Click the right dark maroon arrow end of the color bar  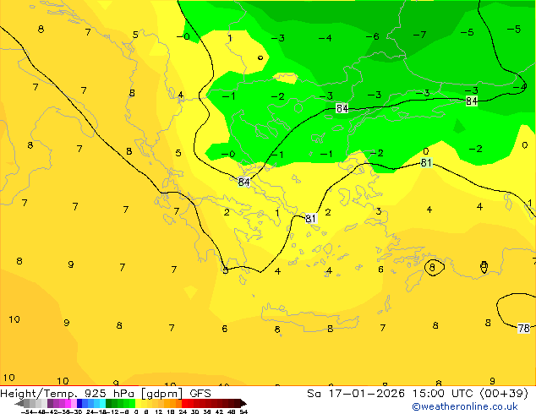pos(243,404)
